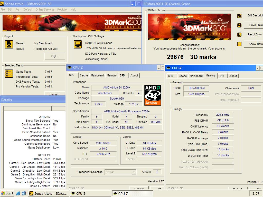Minimize the 3DMark2001 SE main window

click(x=133, y=4)
